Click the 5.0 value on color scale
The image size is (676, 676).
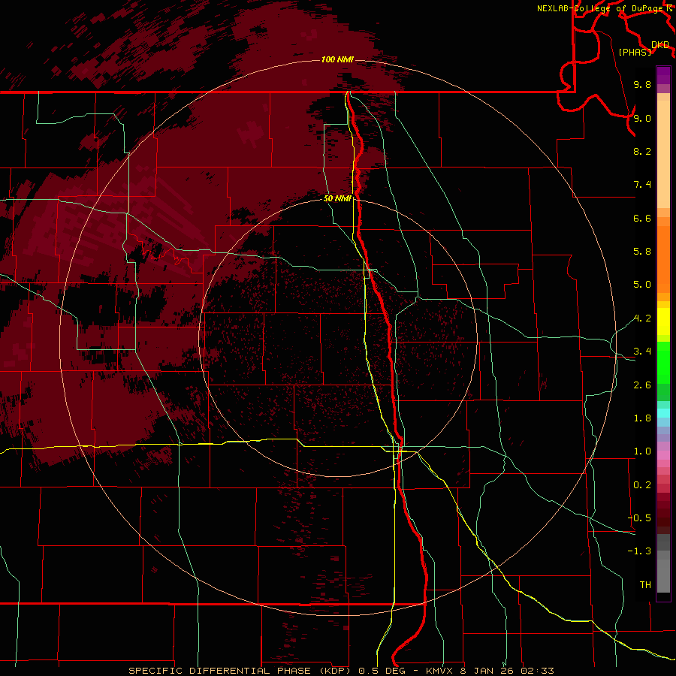642,285
